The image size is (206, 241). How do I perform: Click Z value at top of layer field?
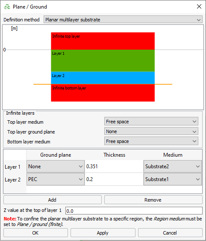[x=134, y=211]
